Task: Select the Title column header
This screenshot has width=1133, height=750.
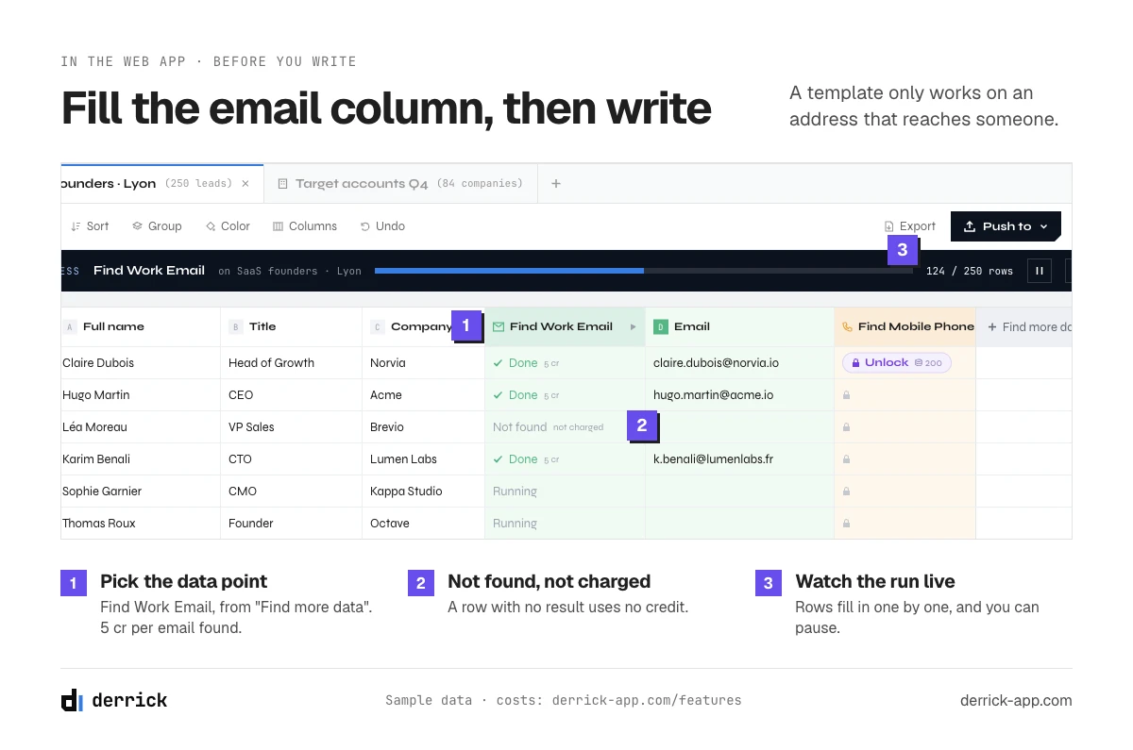Action: coord(291,327)
